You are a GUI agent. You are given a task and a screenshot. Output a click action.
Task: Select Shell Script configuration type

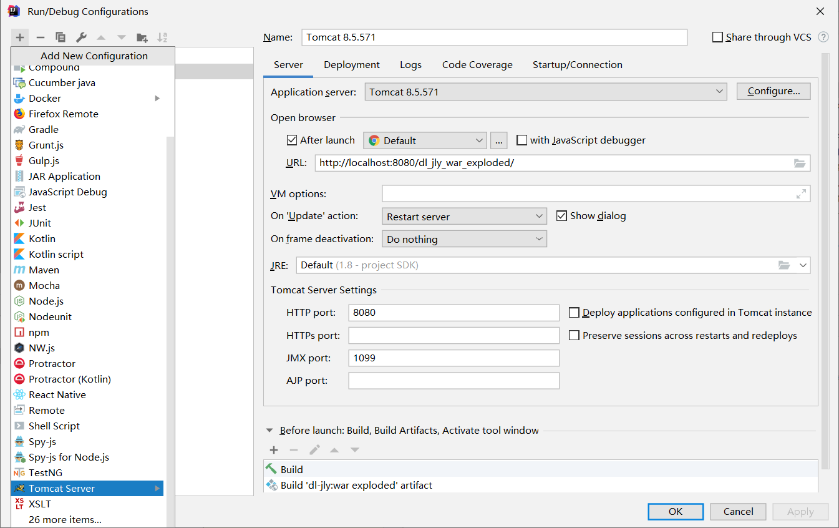[x=87, y=426]
